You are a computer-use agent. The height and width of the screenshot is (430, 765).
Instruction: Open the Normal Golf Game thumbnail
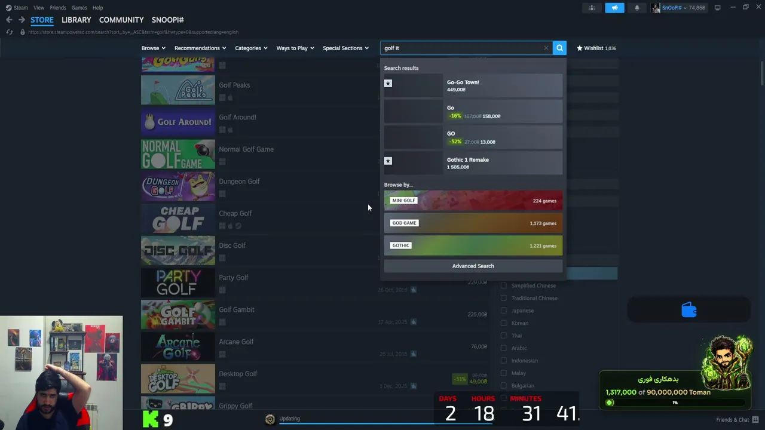(x=178, y=154)
